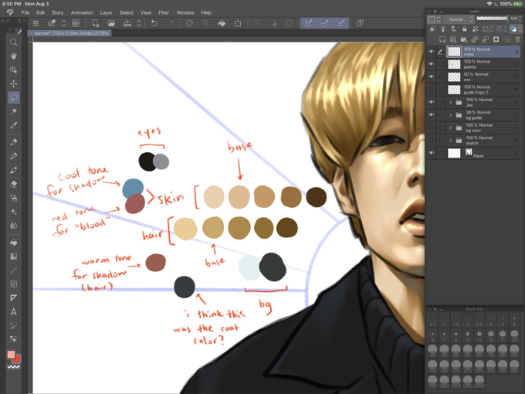The width and height of the screenshot is (525, 394).
Task: Open file via the folder icon in command bar
Action: (x=111, y=23)
